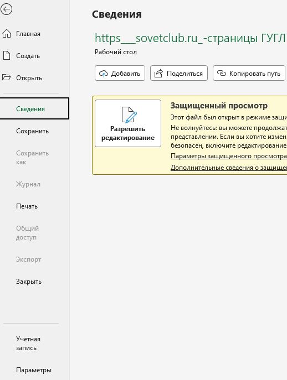This screenshot has width=287, height=380.
Task: Choose the Открыть menu item label
Action: [x=29, y=78]
